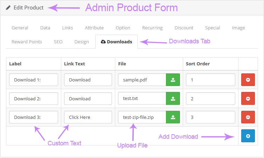Remove the Download 2 row

click(x=248, y=99)
